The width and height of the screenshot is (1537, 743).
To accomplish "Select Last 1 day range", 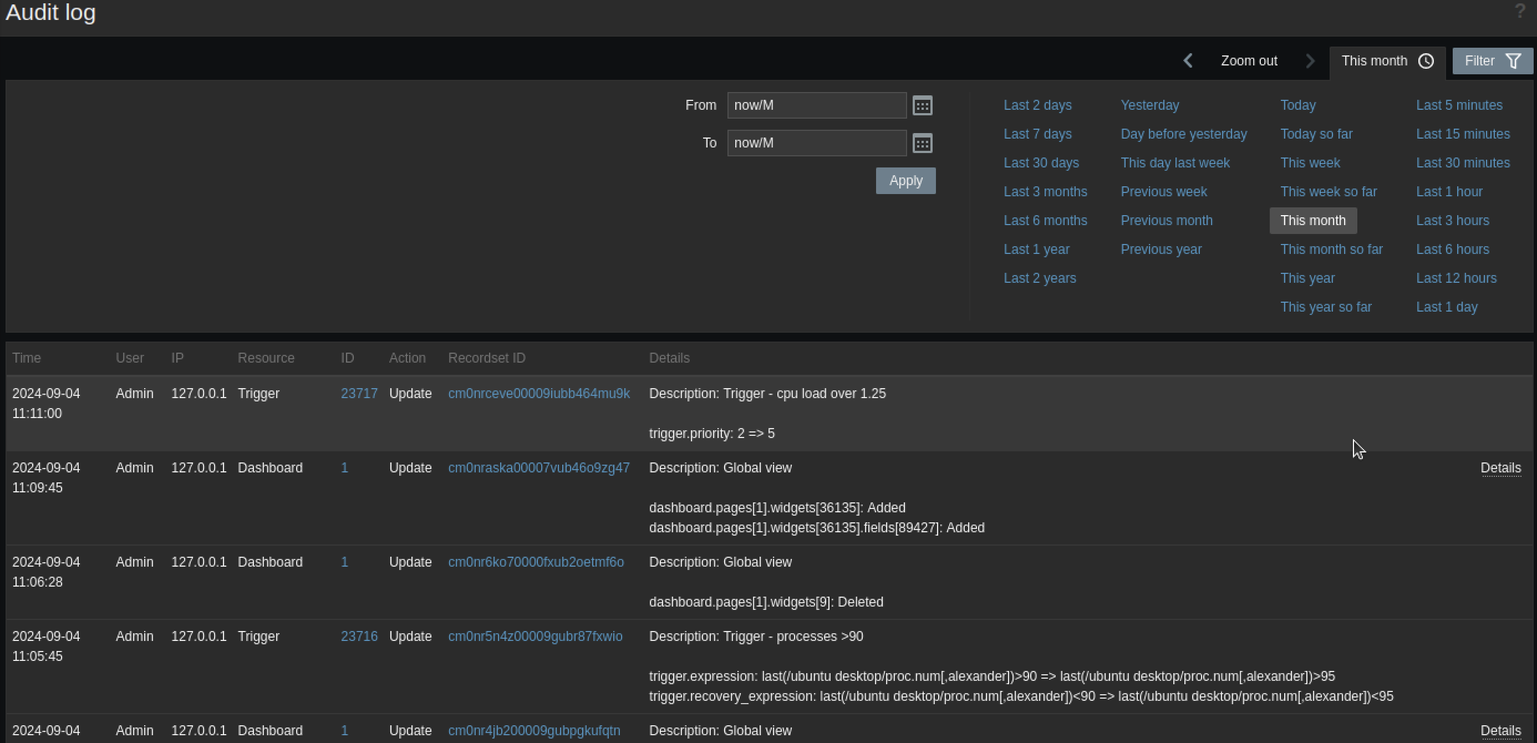I will tap(1446, 307).
